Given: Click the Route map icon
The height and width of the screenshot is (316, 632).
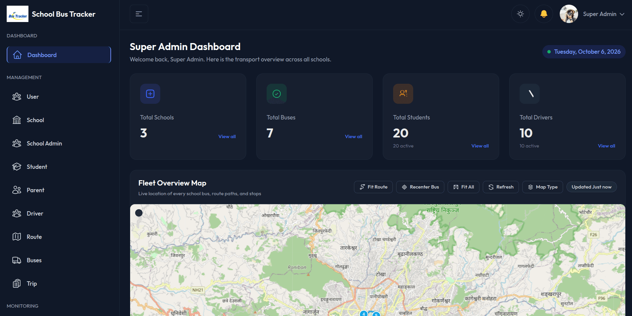Looking at the screenshot, I should pyautogui.click(x=17, y=237).
